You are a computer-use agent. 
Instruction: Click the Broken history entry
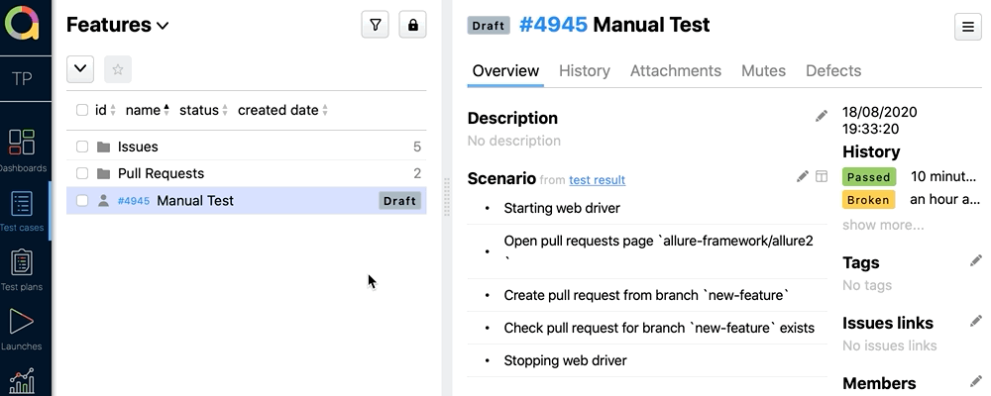[868, 200]
